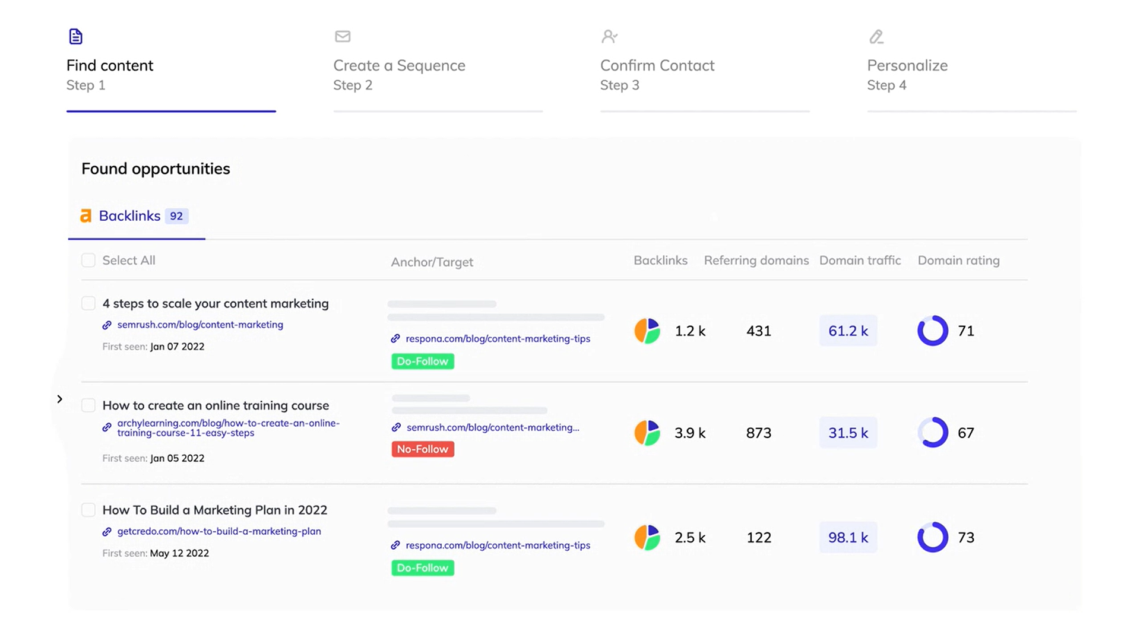Check the online training course row checkbox
The width and height of the screenshot is (1140, 641).
coord(88,405)
